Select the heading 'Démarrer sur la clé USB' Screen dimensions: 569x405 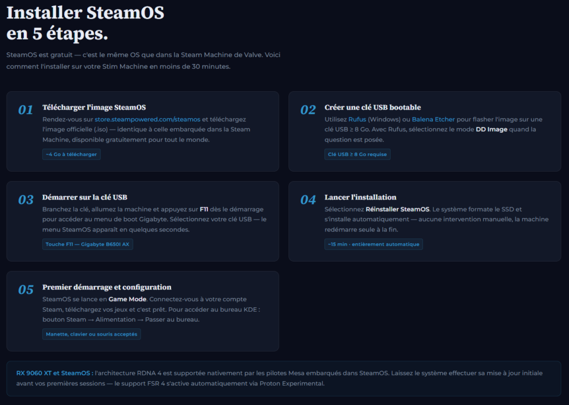tap(84, 197)
